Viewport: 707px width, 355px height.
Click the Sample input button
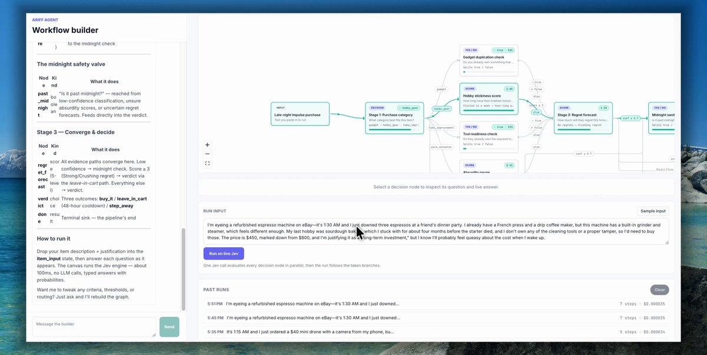(653, 211)
